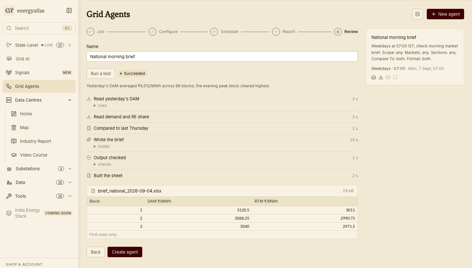Expand the State-Level chevron arrow
Image resolution: width=472 pixels, height=268 pixels.
click(x=70, y=45)
